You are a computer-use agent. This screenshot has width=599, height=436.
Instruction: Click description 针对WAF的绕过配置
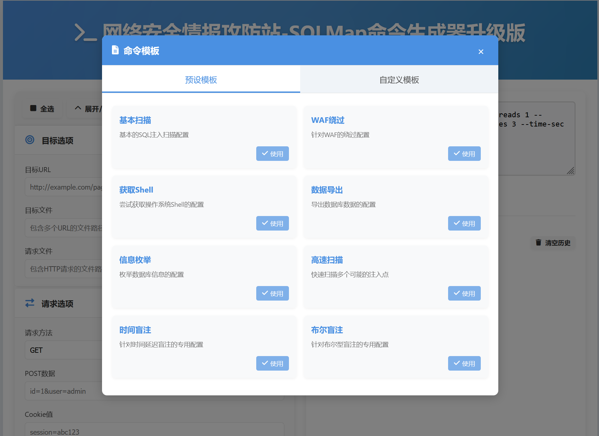coord(340,135)
